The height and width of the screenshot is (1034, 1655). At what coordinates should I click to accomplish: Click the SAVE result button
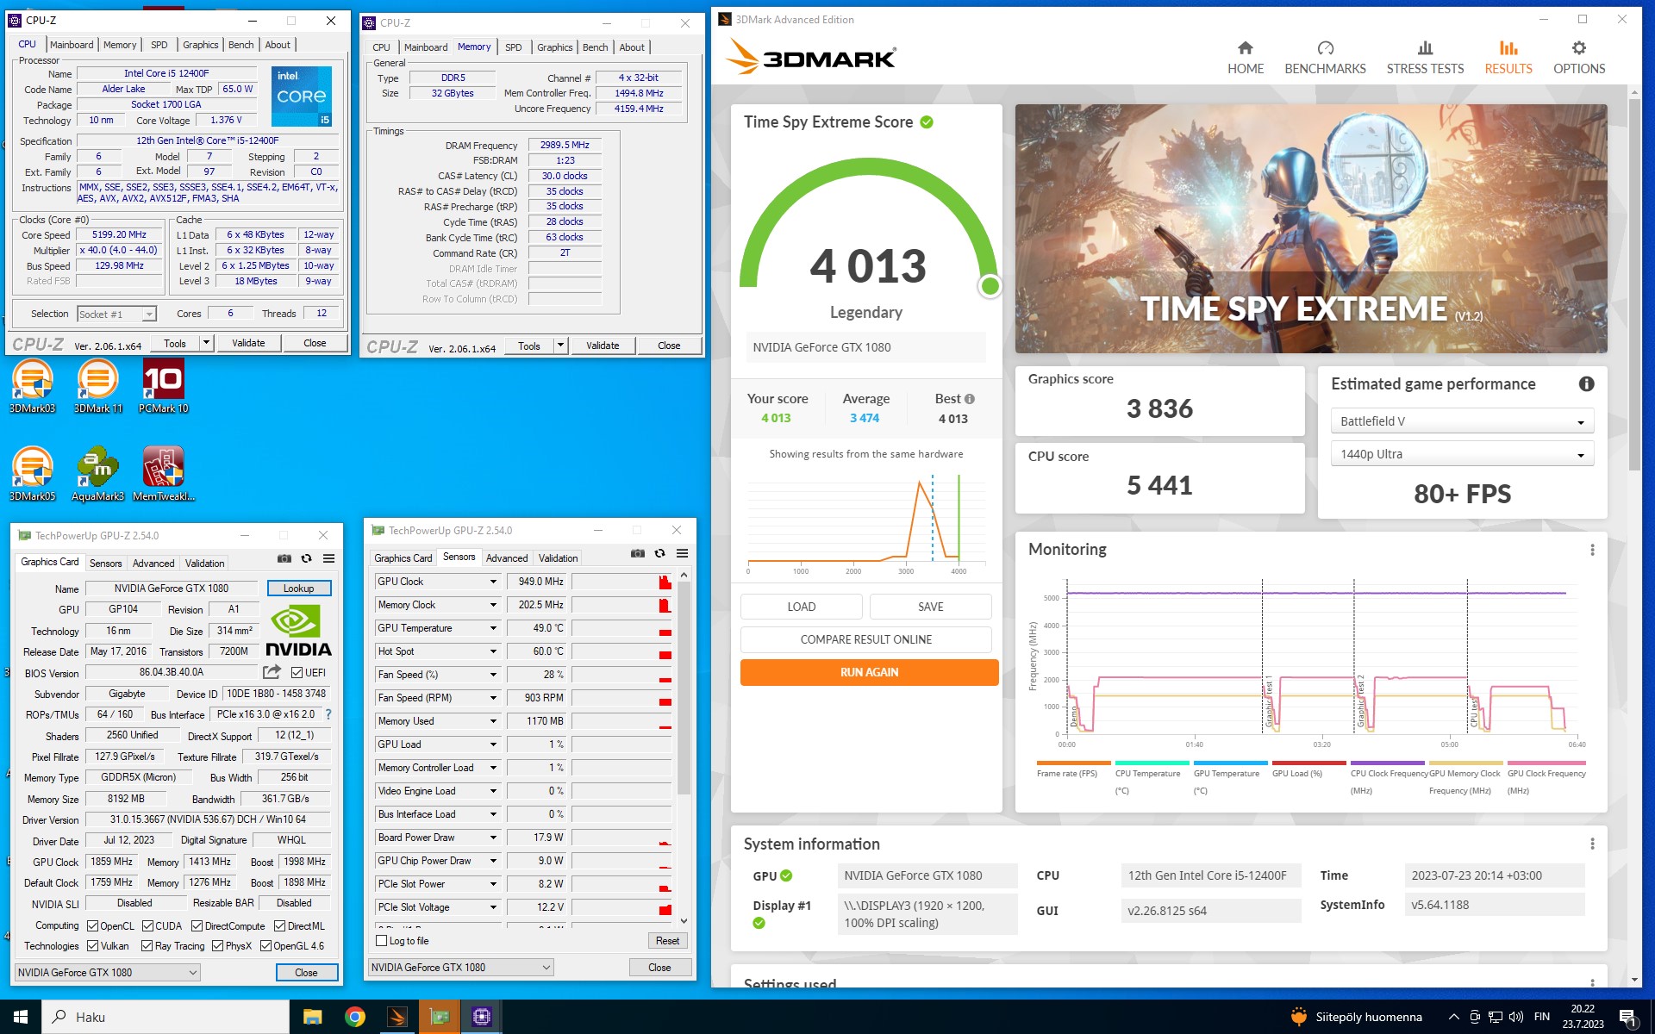tap(930, 607)
